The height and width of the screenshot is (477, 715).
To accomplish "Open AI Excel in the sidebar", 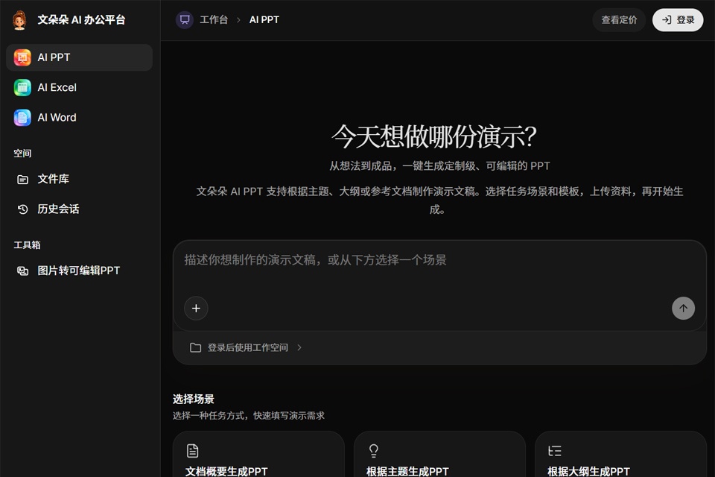I will tap(80, 88).
